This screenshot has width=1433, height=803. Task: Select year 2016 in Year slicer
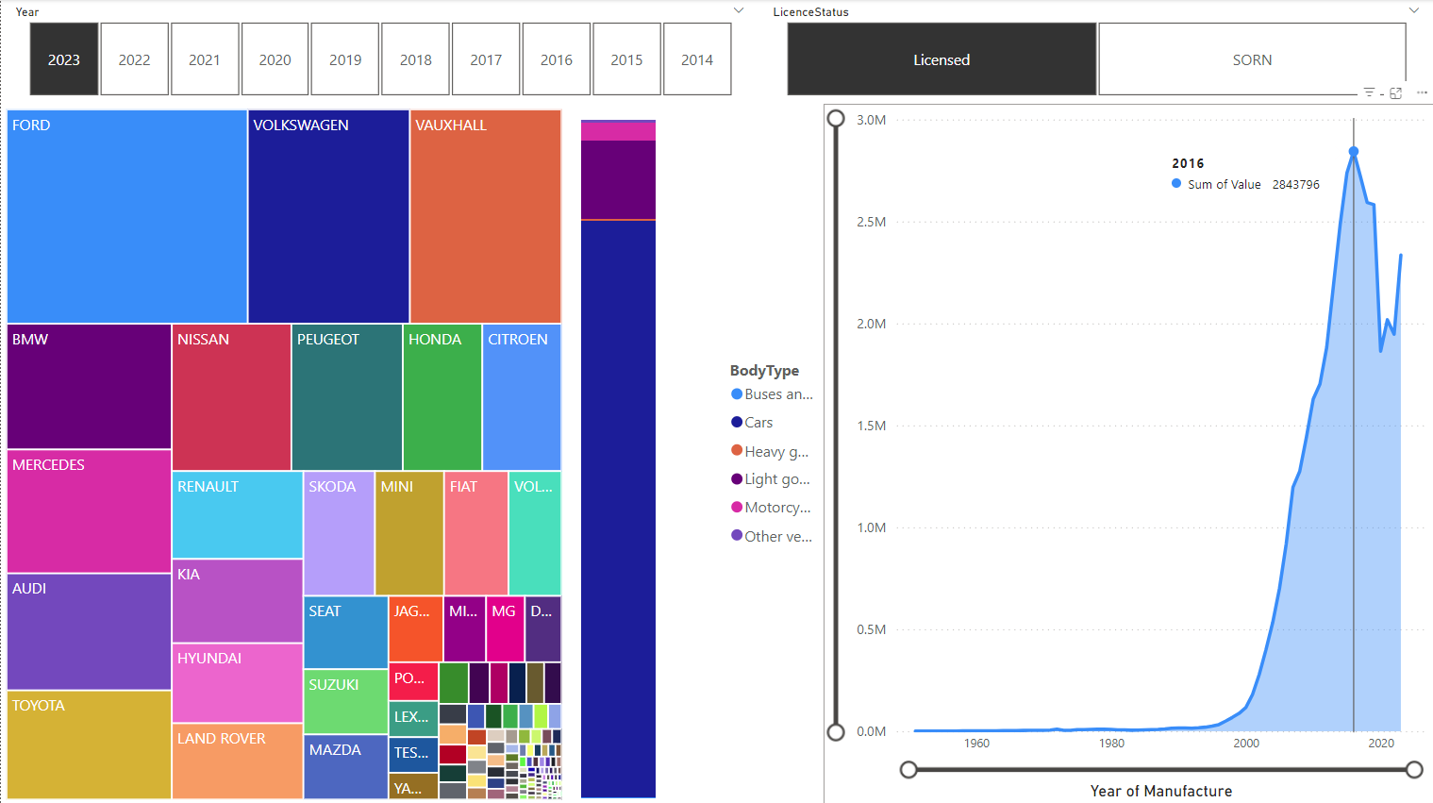pos(557,59)
